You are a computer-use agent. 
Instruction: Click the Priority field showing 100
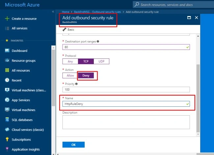pos(126,89)
